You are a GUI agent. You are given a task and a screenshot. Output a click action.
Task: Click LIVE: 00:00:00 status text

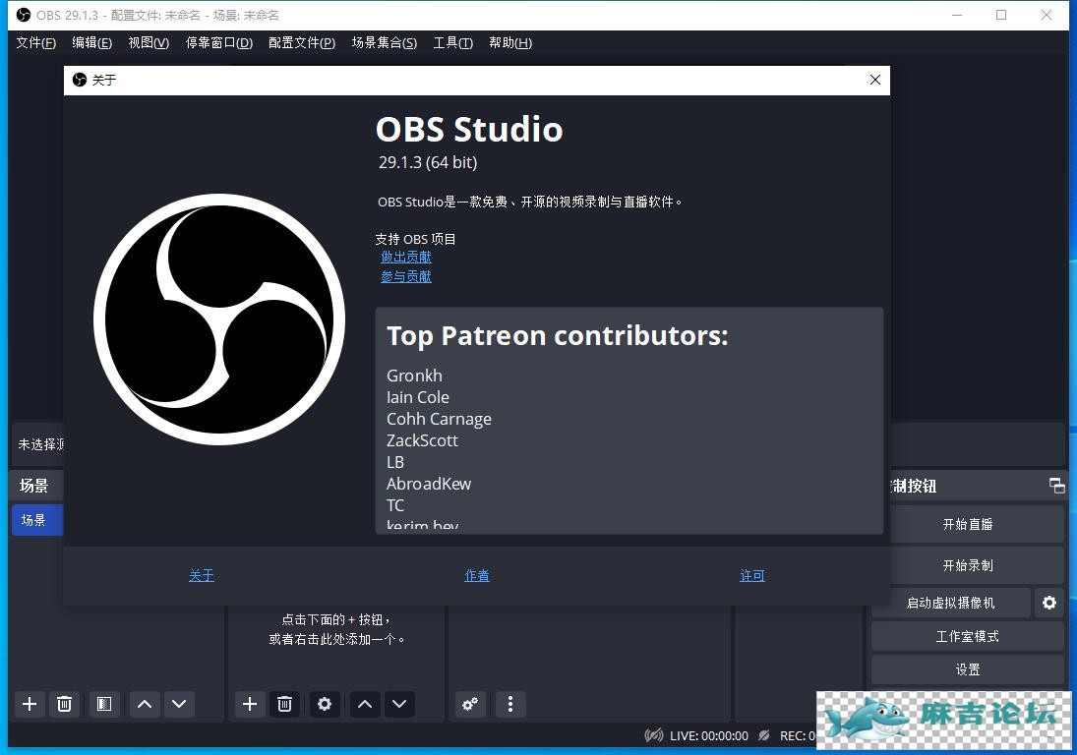709,735
